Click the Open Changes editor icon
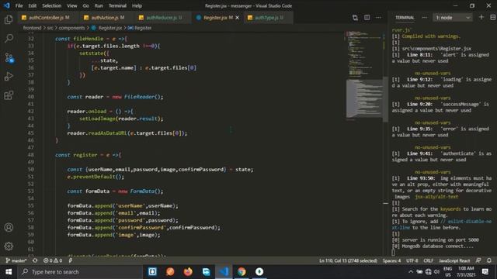The width and height of the screenshot is (497, 279). click(355, 18)
